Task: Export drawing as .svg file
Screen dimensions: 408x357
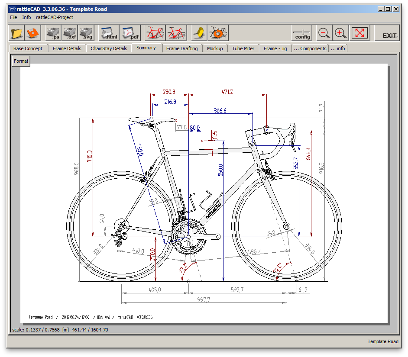Action: tap(85, 33)
